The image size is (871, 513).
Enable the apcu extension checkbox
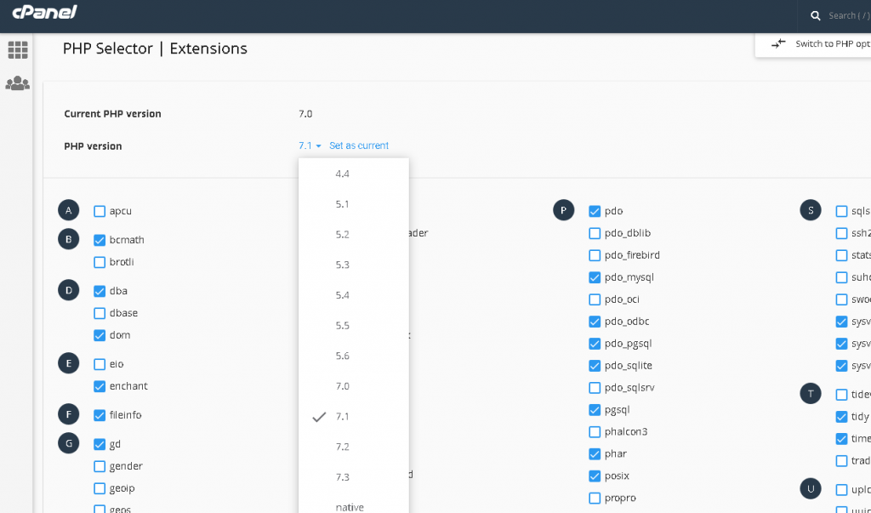[100, 211]
